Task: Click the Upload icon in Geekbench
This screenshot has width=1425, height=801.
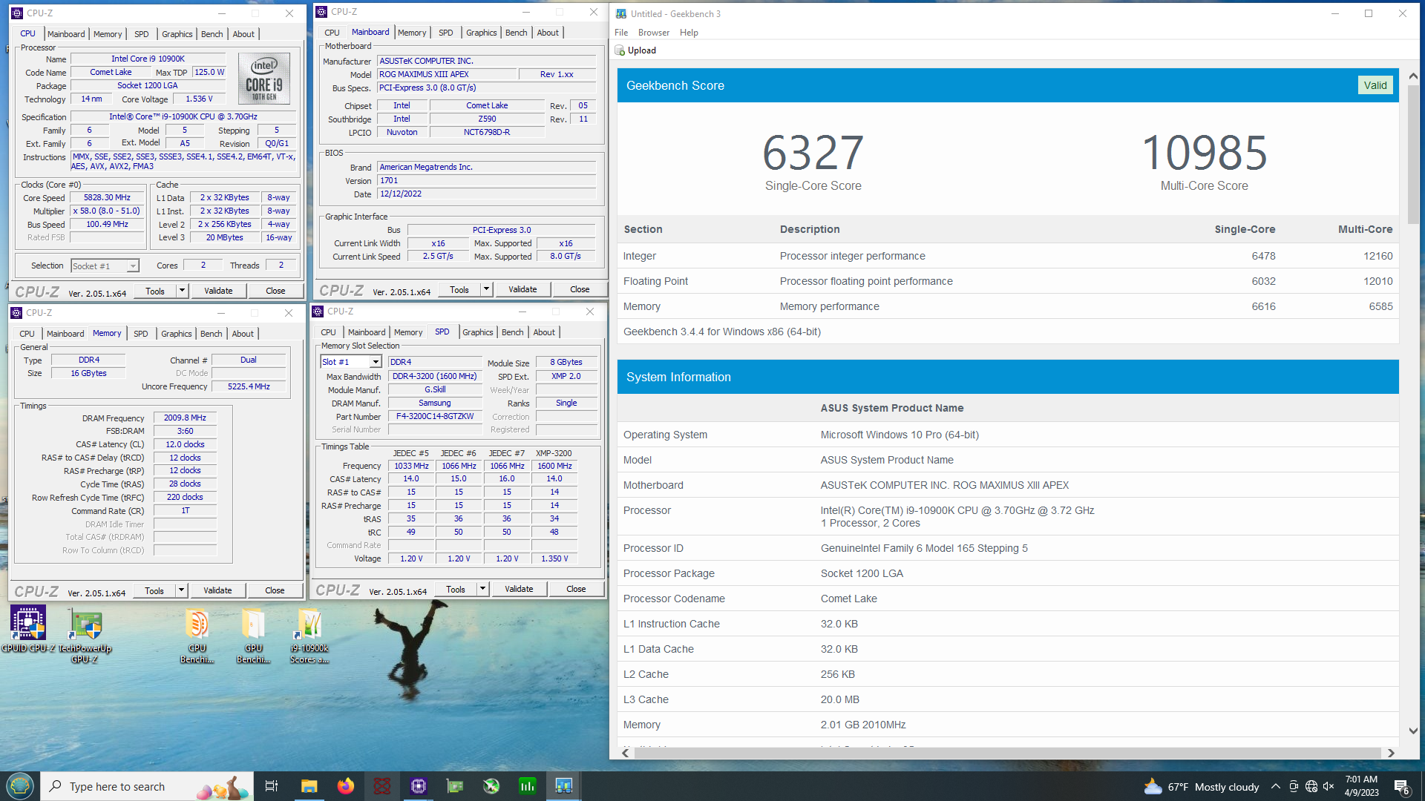Action: 620,50
